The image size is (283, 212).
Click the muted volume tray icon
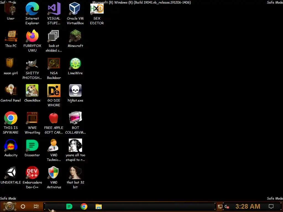[x=227, y=206]
